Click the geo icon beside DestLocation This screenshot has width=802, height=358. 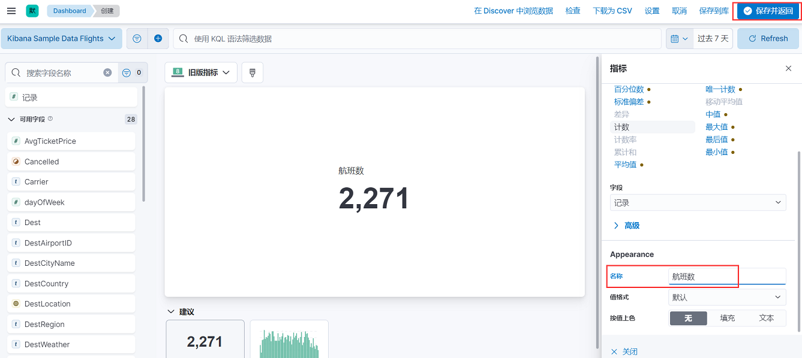click(x=16, y=304)
